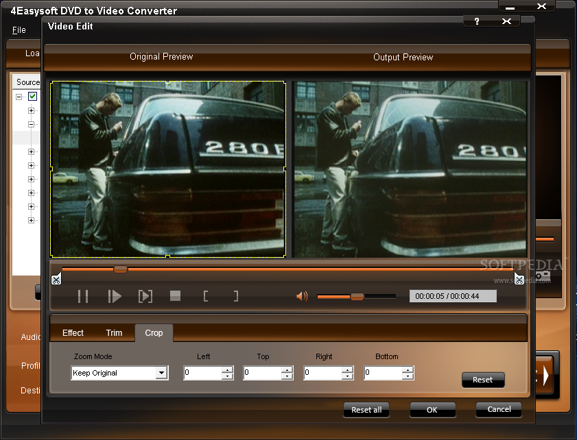Click the top-center crop handle

pos(168,82)
